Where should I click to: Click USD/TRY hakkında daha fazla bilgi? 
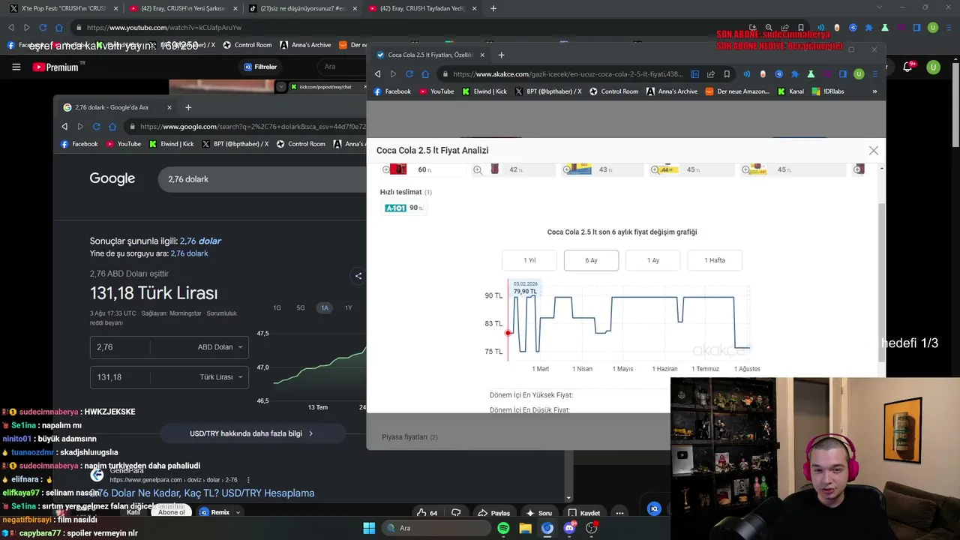point(252,433)
